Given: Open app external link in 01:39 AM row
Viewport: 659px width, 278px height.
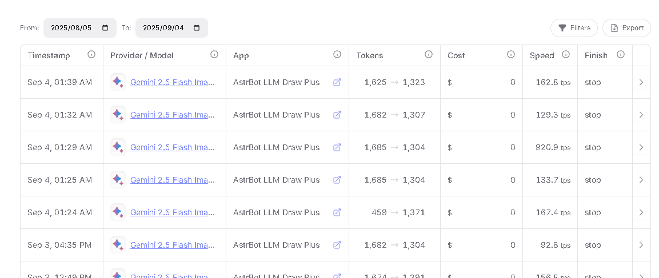Looking at the screenshot, I should coord(337,82).
